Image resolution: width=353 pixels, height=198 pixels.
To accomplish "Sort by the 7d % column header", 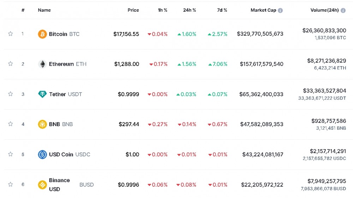I will pyautogui.click(x=222, y=10).
